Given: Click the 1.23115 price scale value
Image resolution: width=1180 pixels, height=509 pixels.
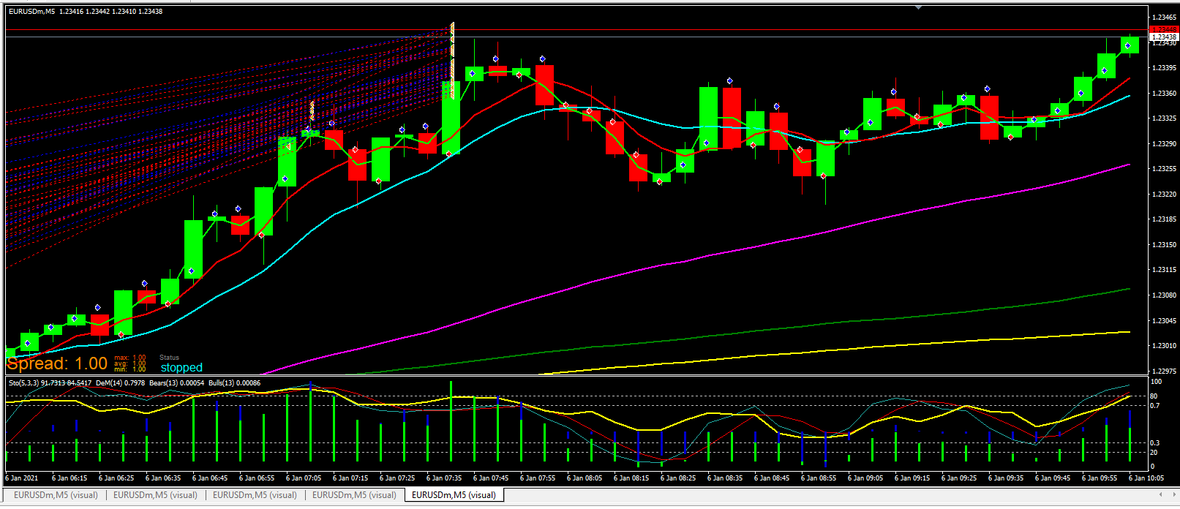Looking at the screenshot, I should point(1164,270).
